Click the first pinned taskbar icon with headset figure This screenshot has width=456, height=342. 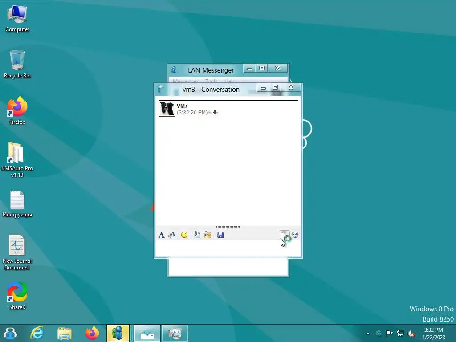[11, 333]
